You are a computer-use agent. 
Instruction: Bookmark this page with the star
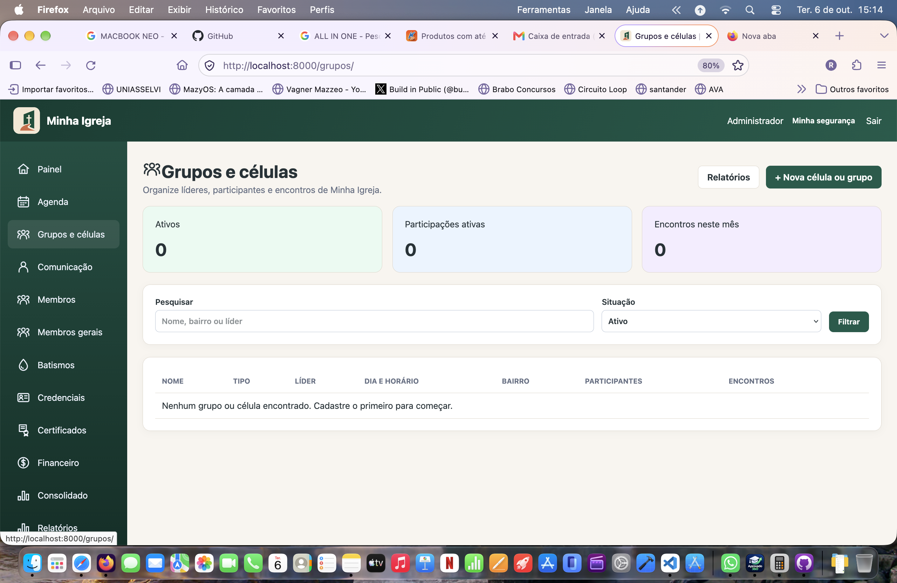[x=738, y=65]
